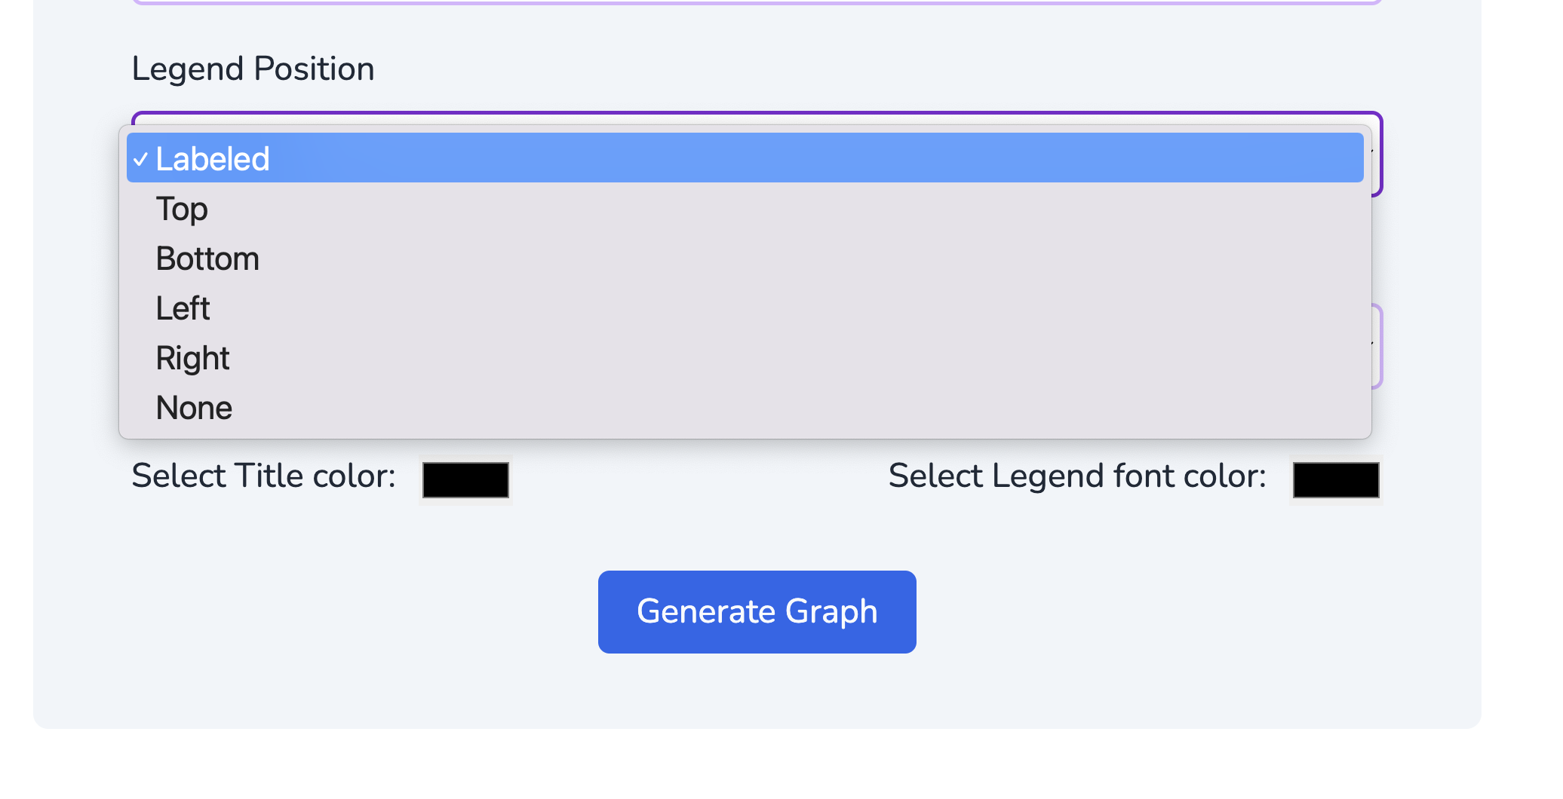1563x799 pixels.
Task: Choose Top as legend position
Action: pos(182,209)
